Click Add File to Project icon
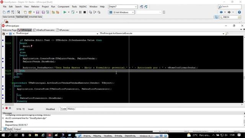Image resolution: width=245 pixels, height=138 pixels. [x=53, y=12]
